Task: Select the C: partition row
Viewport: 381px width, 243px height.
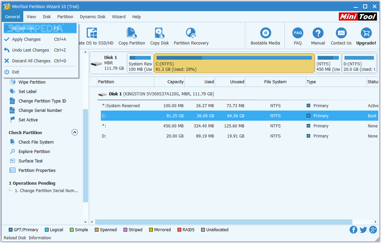Action: 239,116
